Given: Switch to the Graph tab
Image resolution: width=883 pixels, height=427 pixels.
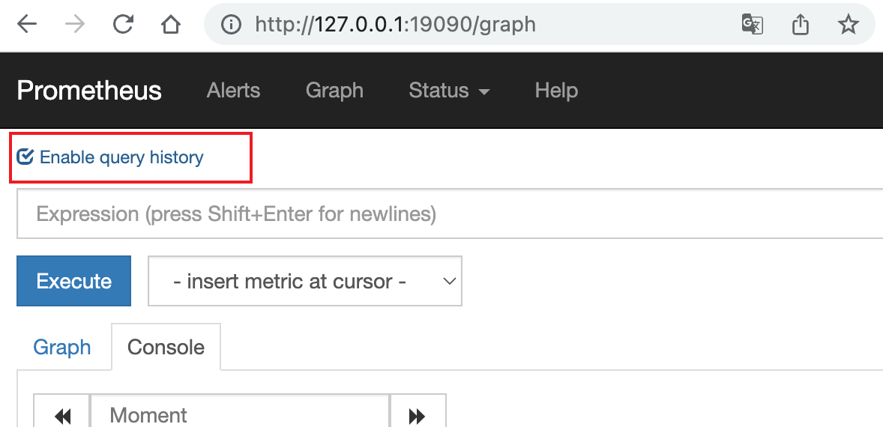Looking at the screenshot, I should coord(62,348).
